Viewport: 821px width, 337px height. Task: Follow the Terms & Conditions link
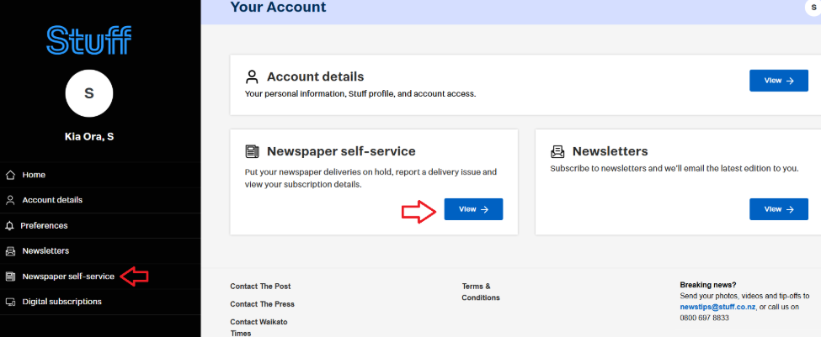click(x=480, y=292)
